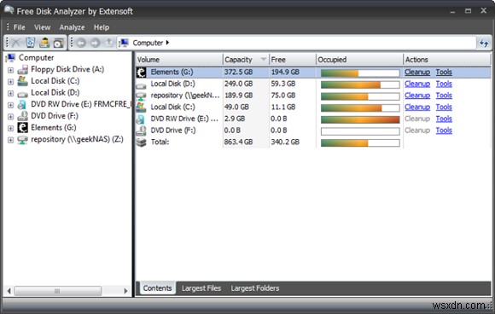Click the Capacity column sort arrow

click(263, 60)
